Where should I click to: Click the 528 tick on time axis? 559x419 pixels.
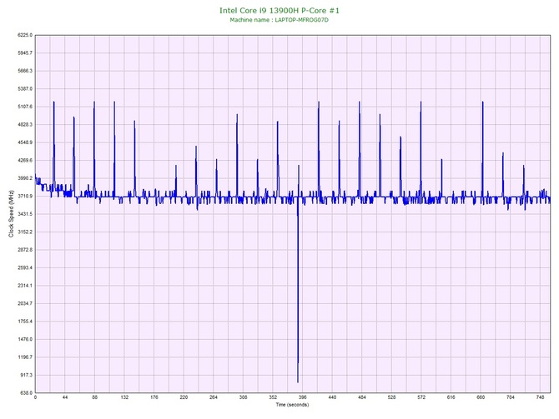(x=392, y=397)
